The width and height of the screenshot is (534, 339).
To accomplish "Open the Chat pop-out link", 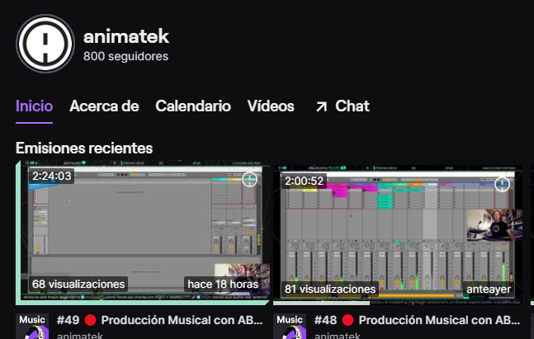I will pos(343,106).
